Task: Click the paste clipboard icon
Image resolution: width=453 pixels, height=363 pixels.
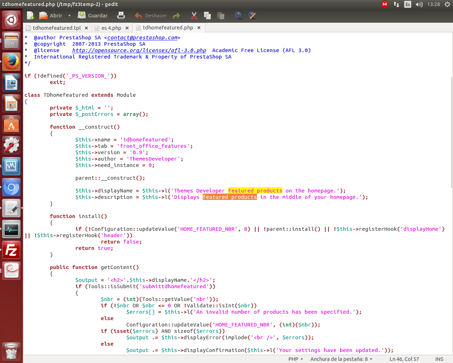Action: click(x=221, y=16)
